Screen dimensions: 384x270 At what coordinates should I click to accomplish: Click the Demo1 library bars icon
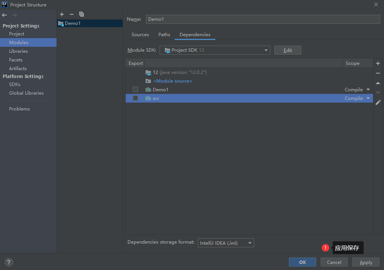148,90
